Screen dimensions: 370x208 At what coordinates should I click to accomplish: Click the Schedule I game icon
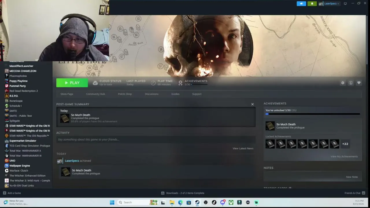(x=7, y=106)
